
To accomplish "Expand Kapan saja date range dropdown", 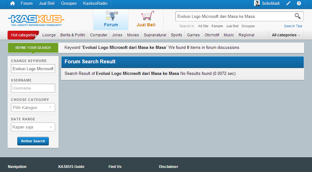I will click(33, 127).
